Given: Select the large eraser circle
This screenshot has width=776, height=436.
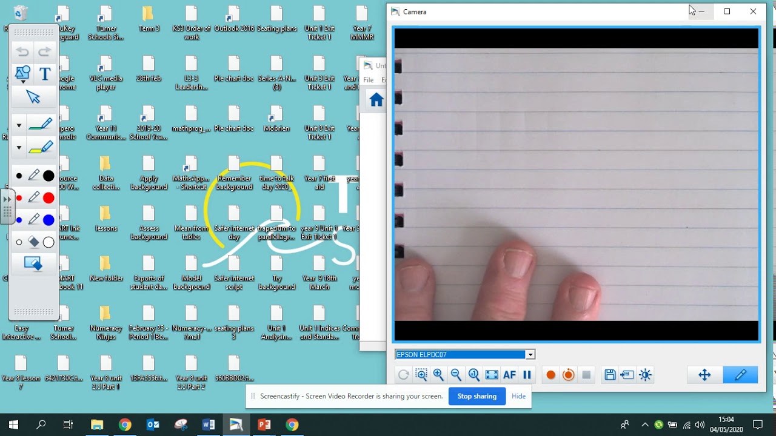Looking at the screenshot, I should (x=48, y=242).
